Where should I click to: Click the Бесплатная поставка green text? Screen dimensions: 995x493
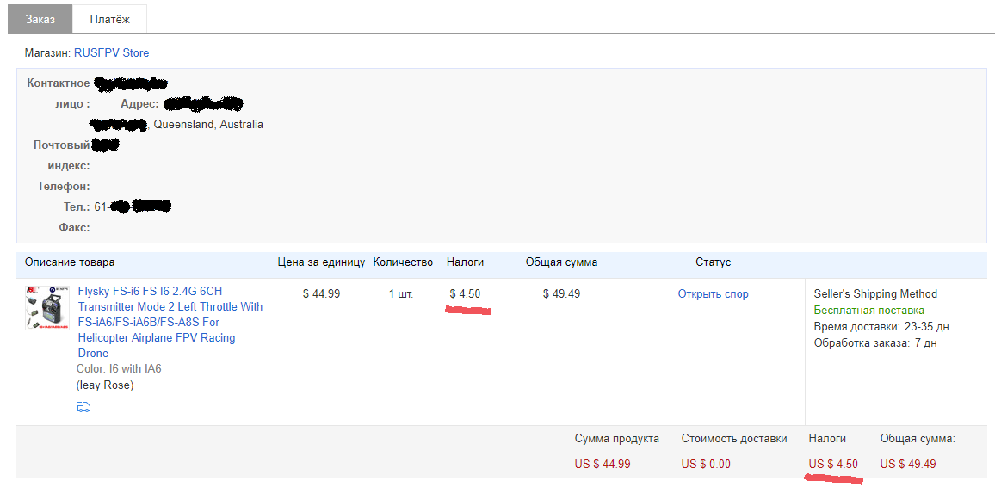tap(868, 311)
